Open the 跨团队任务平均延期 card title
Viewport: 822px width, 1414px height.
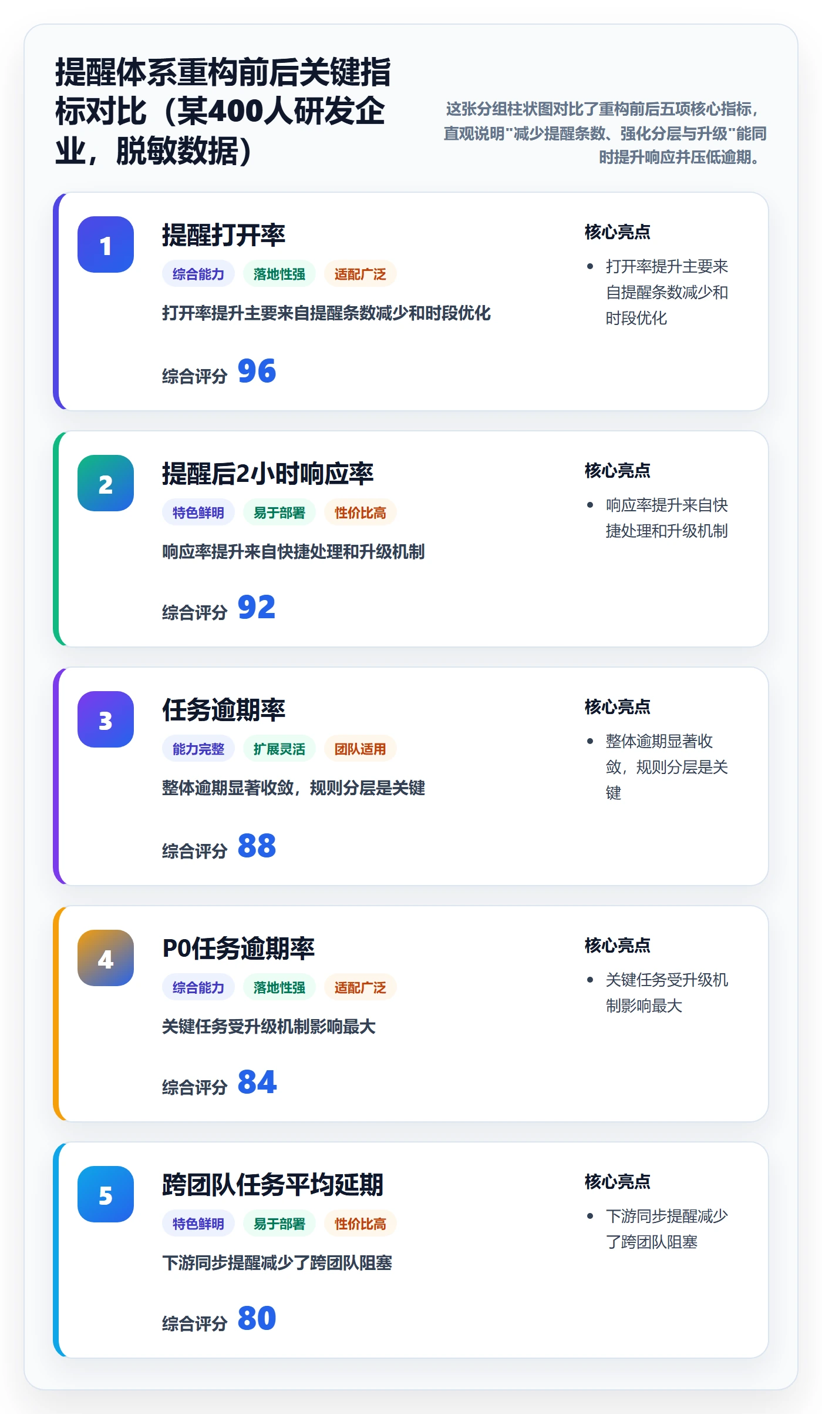point(273,1185)
